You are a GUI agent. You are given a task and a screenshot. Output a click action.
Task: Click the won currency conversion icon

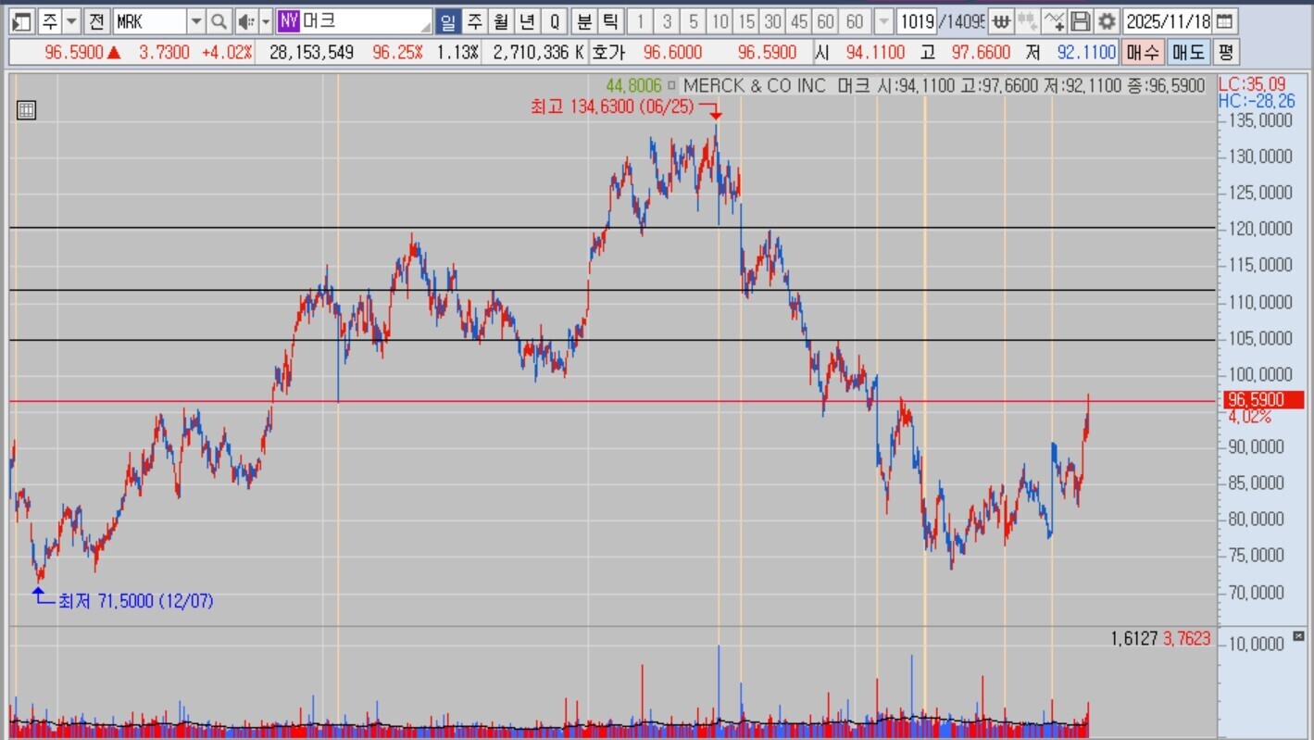1001,21
